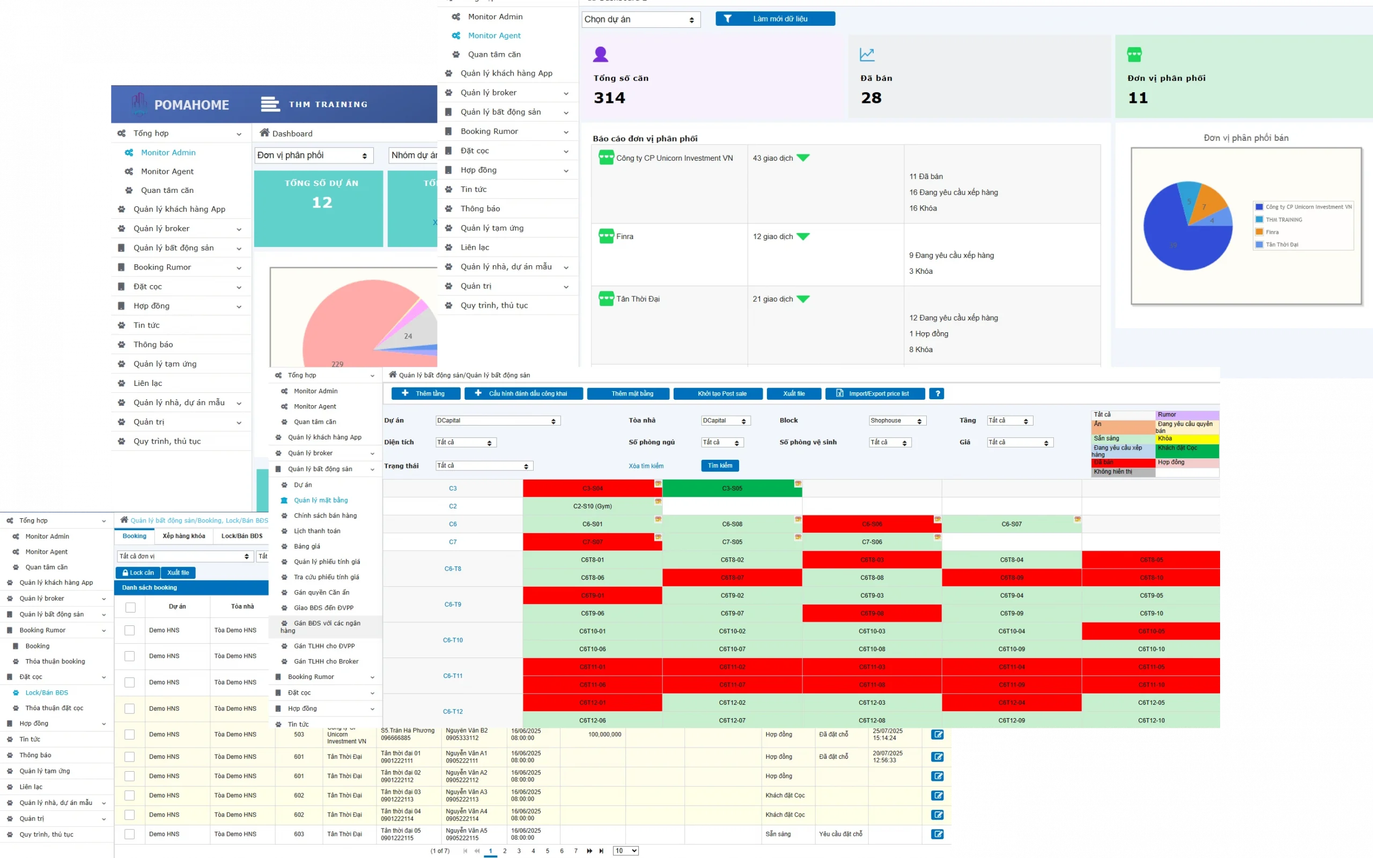The width and height of the screenshot is (1373, 858).
Task: Click the purple user icon above Tổng số căn
Action: tap(600, 55)
